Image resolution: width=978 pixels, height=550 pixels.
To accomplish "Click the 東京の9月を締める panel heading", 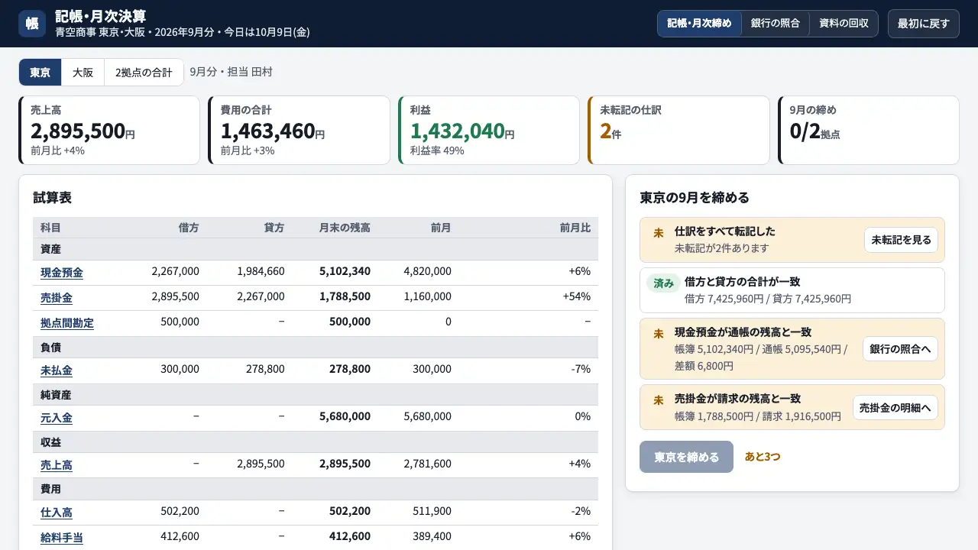I will click(695, 198).
